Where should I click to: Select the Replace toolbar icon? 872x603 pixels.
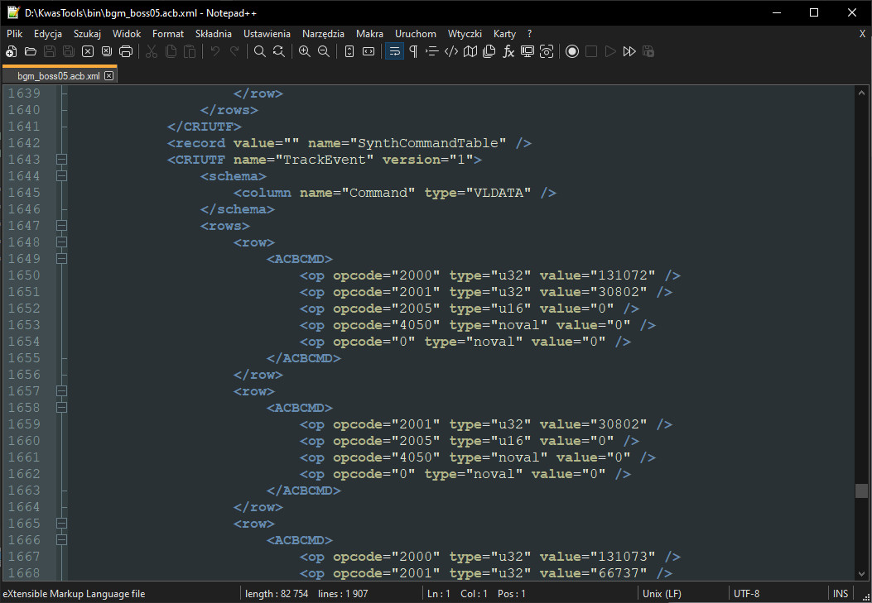[x=278, y=50]
